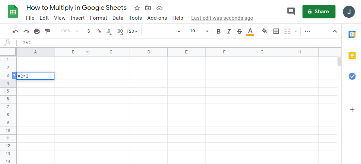
Task: Expand the font size dropdown
Action: (x=207, y=31)
